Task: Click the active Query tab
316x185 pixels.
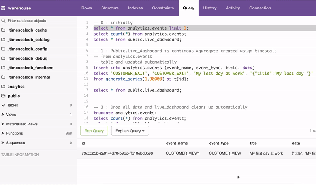Action: 189,8
